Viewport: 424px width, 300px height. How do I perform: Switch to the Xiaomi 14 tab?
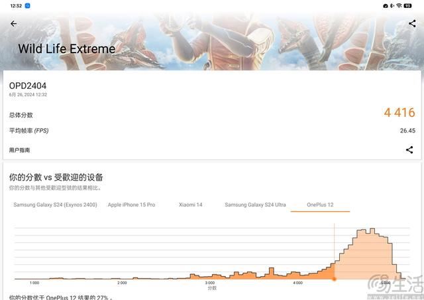click(189, 204)
